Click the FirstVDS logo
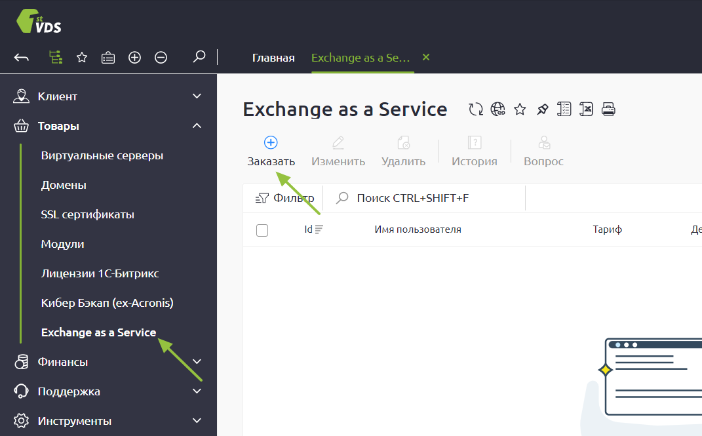This screenshot has height=436, width=702. click(39, 22)
